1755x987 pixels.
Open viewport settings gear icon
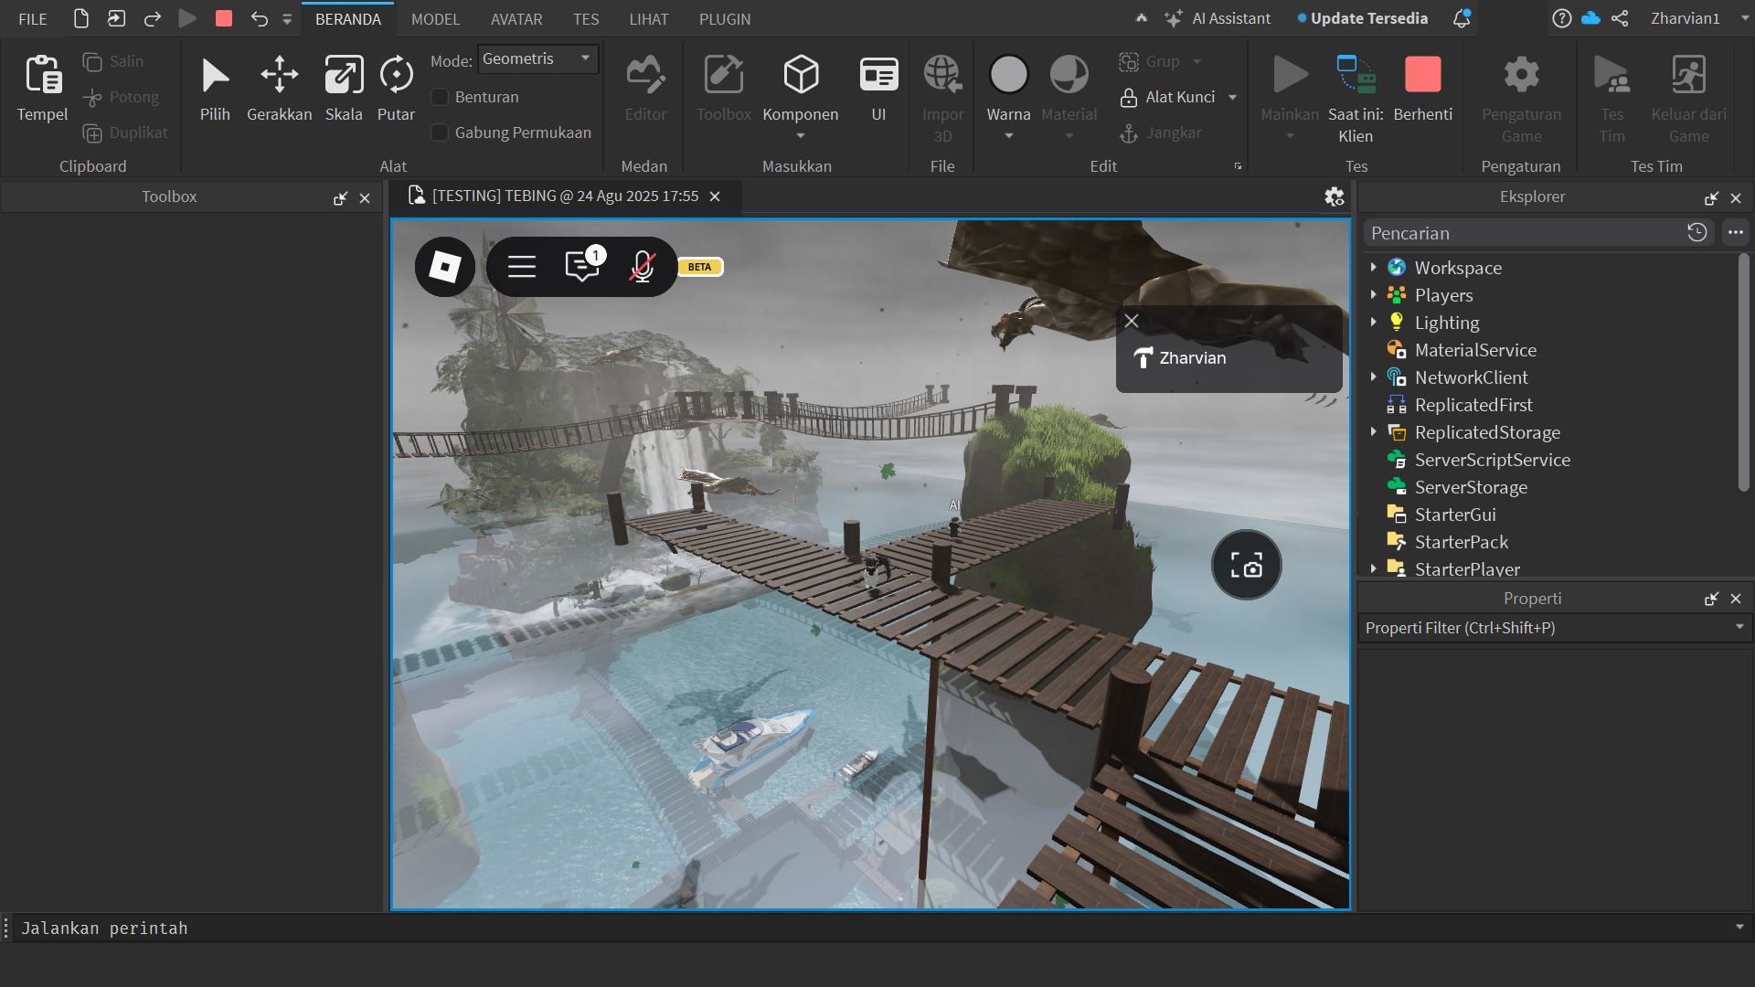pyautogui.click(x=1335, y=196)
